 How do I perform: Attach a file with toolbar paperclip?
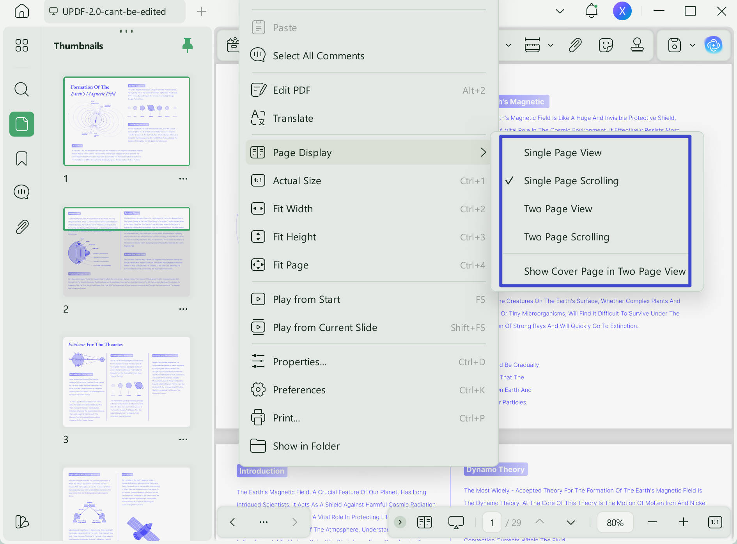(x=575, y=45)
